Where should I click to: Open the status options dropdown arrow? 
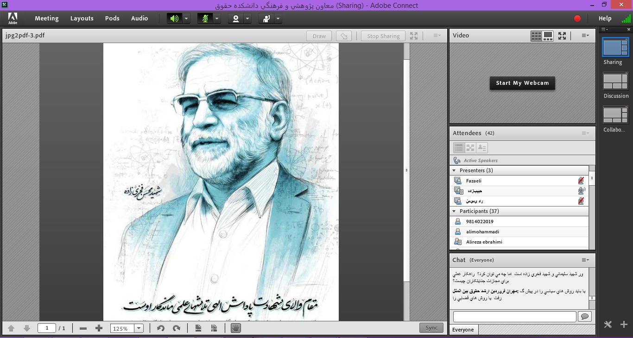pyautogui.click(x=278, y=19)
